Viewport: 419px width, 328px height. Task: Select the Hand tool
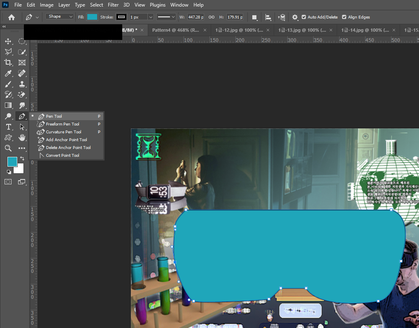(22, 137)
